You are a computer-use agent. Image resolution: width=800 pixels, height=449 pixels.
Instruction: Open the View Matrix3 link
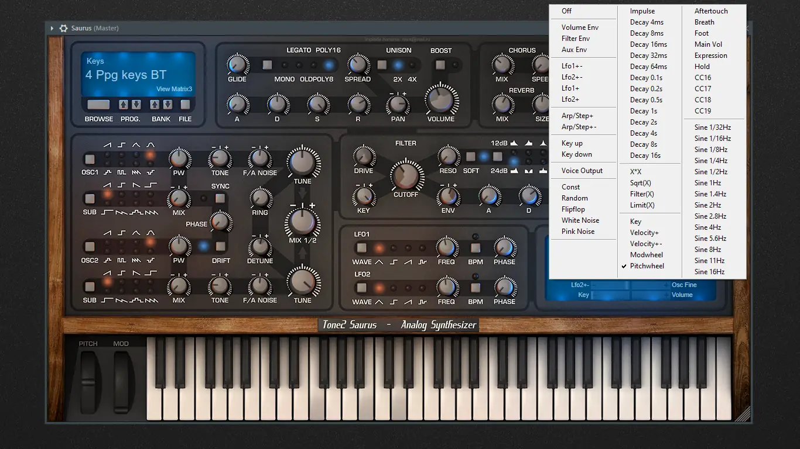pyautogui.click(x=174, y=89)
